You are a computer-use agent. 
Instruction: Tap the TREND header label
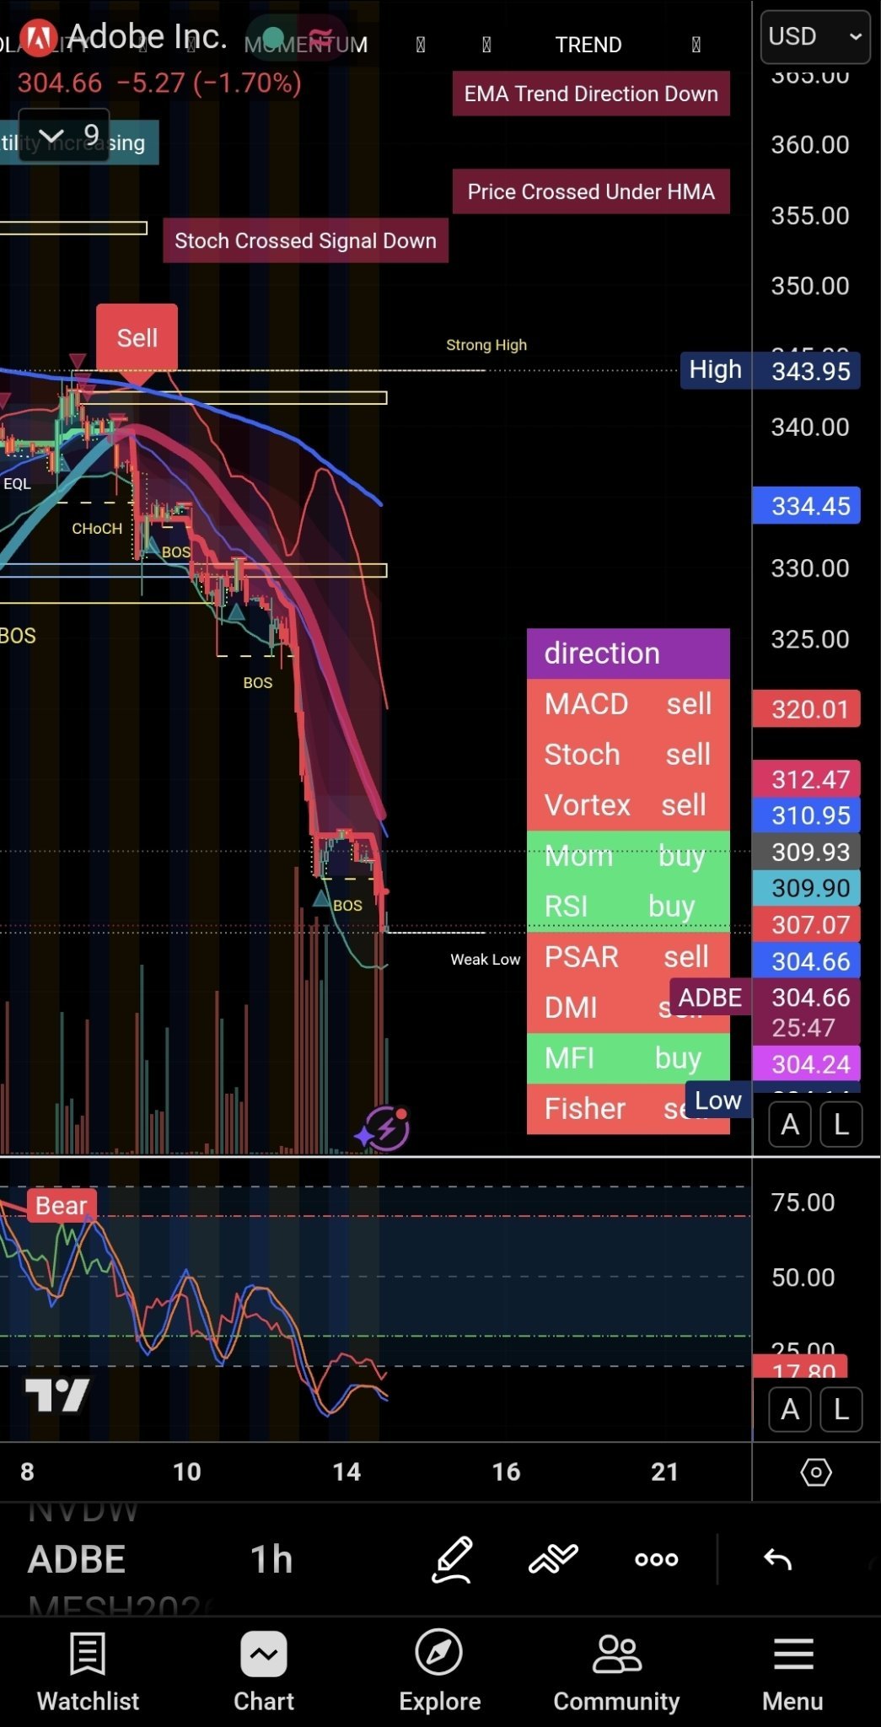(588, 45)
